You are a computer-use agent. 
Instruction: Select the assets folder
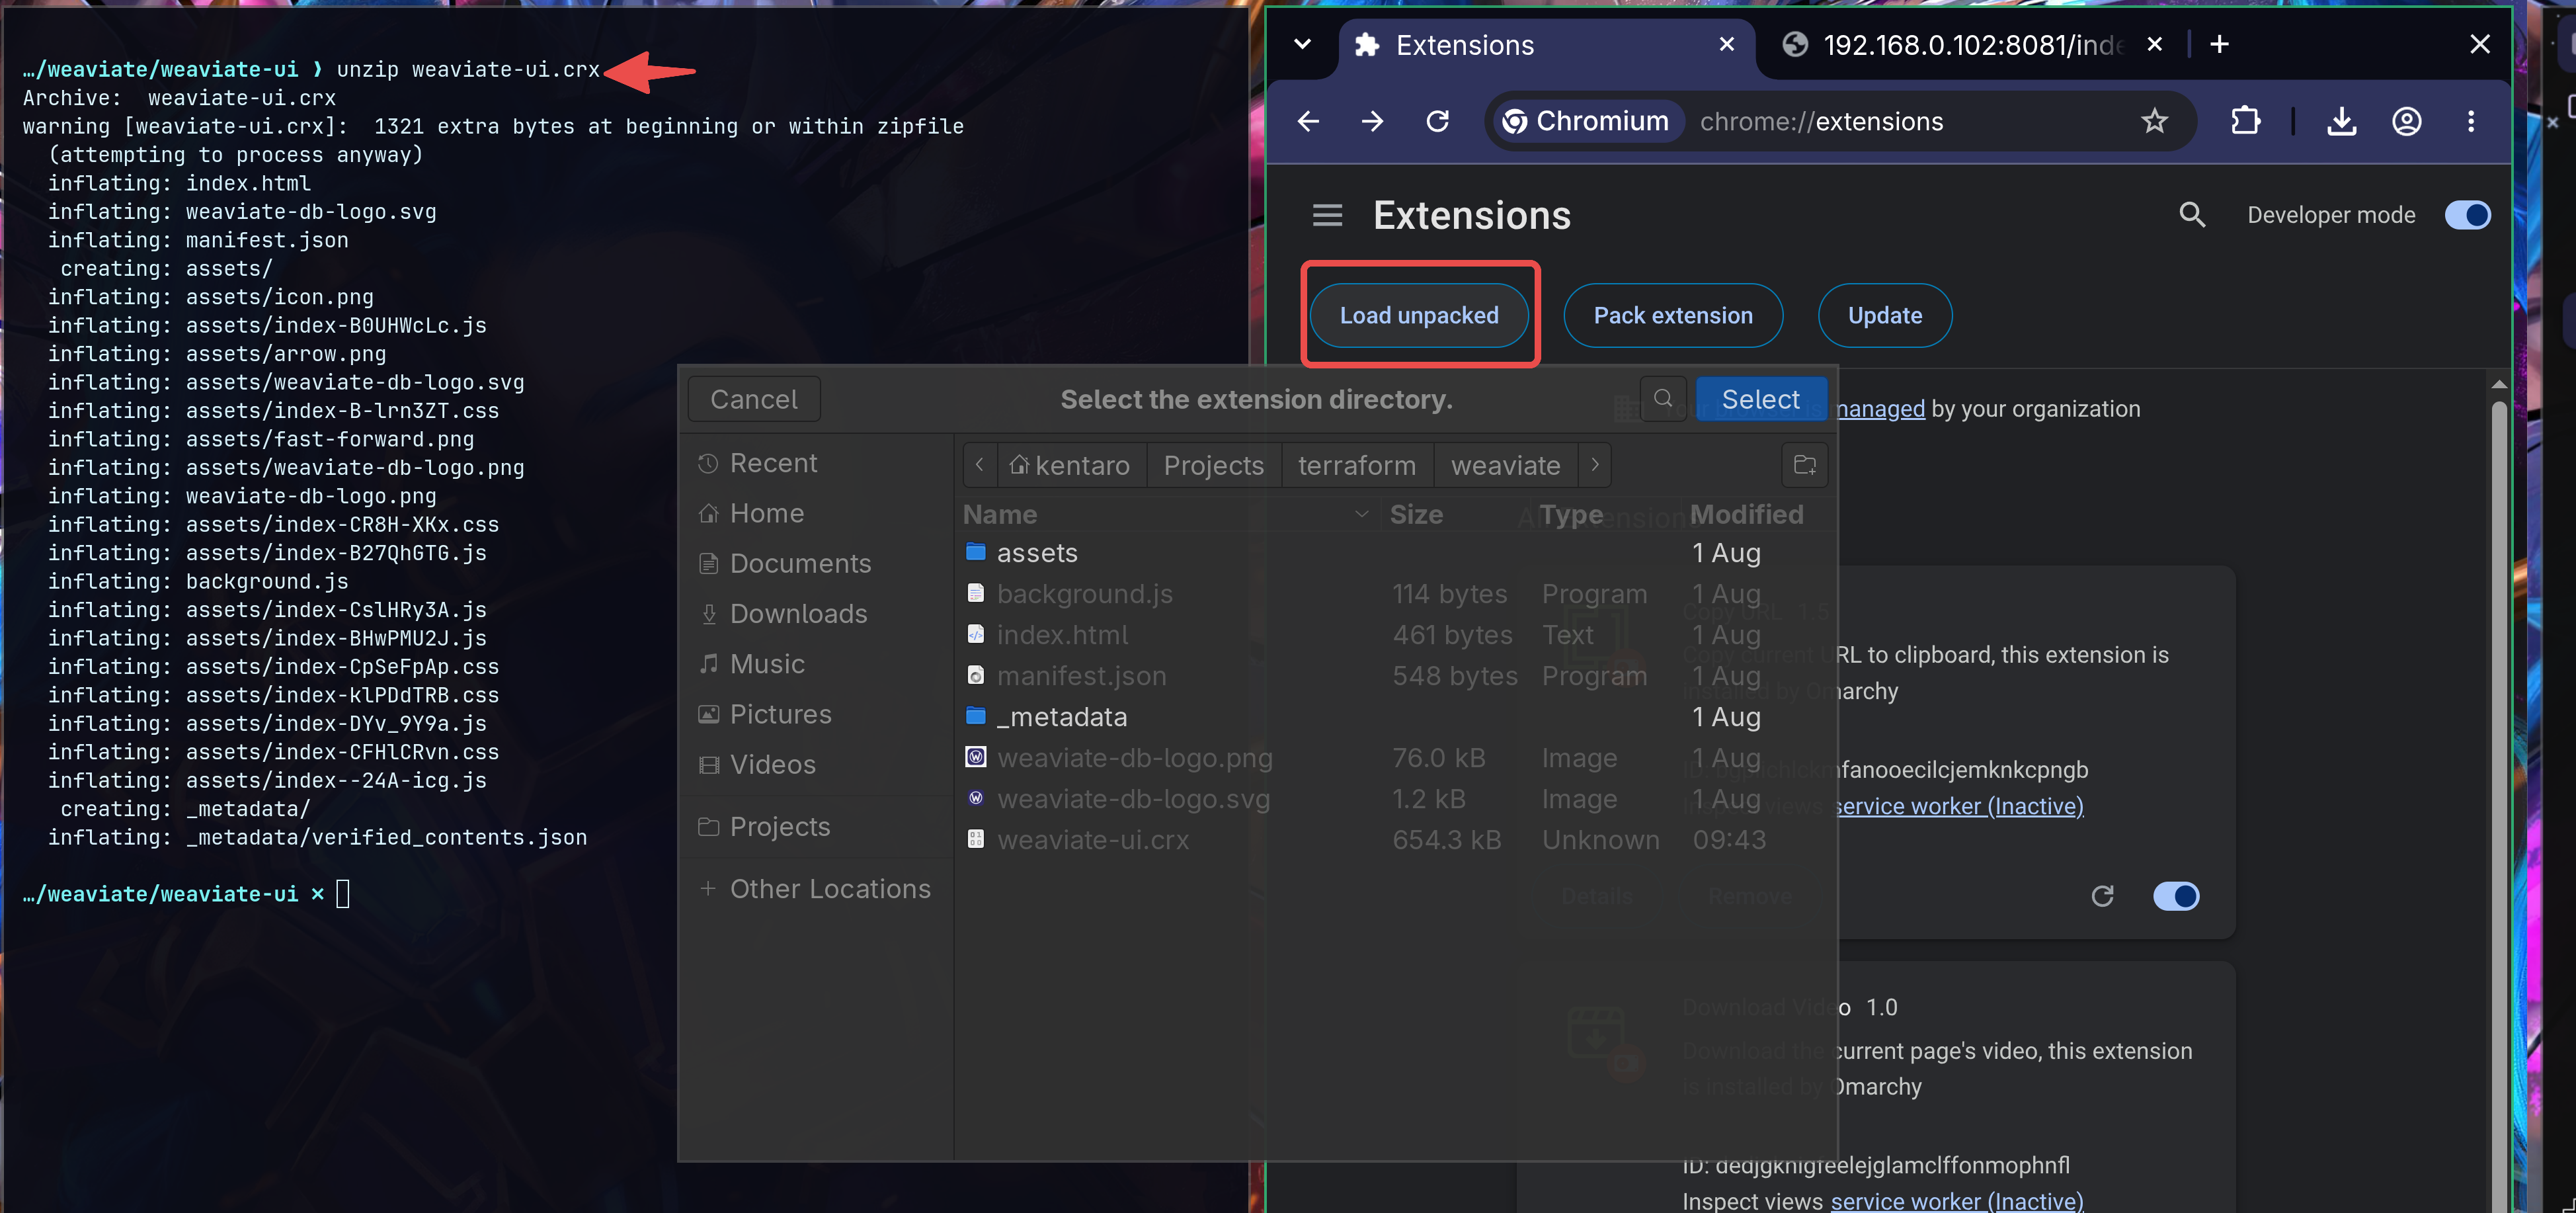[1395, 553]
